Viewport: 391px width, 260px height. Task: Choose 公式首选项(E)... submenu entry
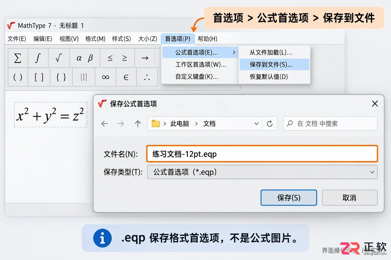[x=200, y=52]
